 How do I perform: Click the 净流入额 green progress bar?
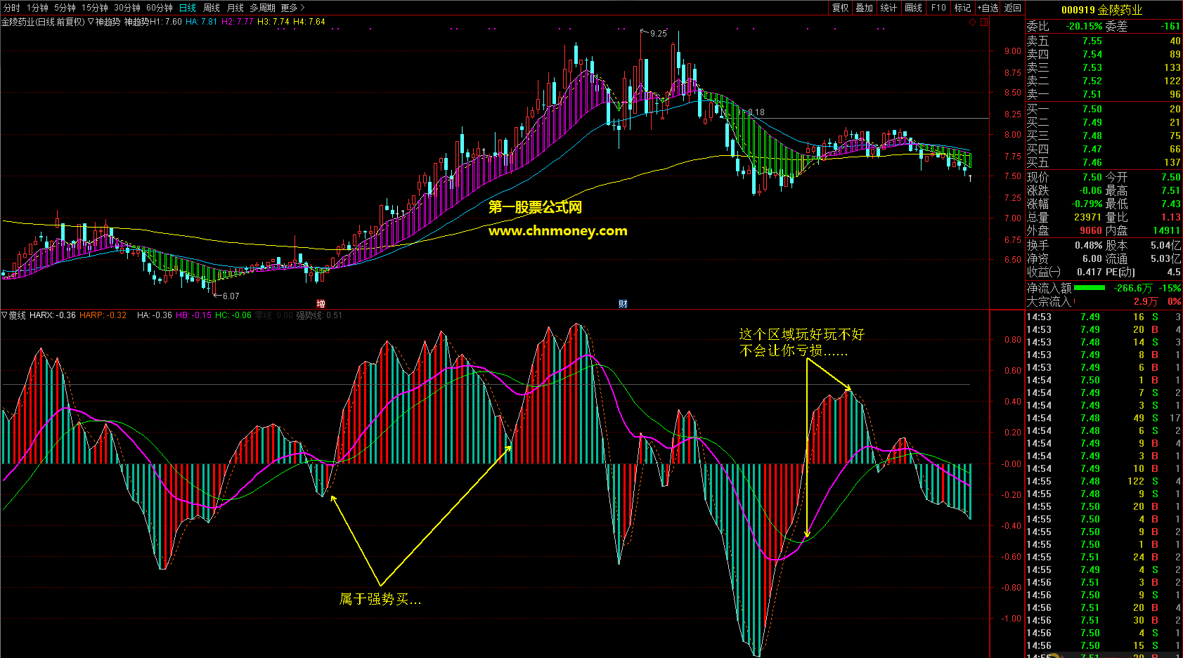(x=1090, y=288)
